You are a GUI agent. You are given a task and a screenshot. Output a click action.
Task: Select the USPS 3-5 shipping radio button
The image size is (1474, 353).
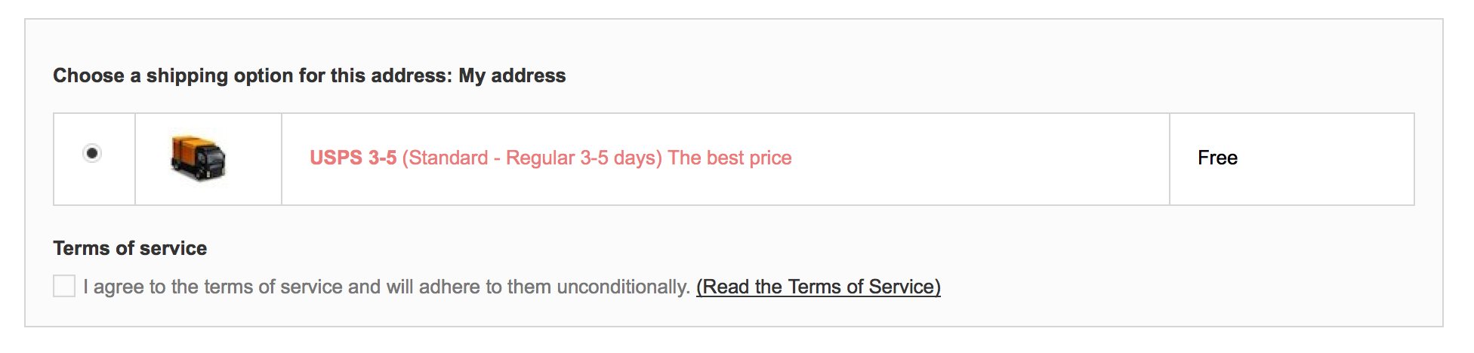[x=92, y=153]
